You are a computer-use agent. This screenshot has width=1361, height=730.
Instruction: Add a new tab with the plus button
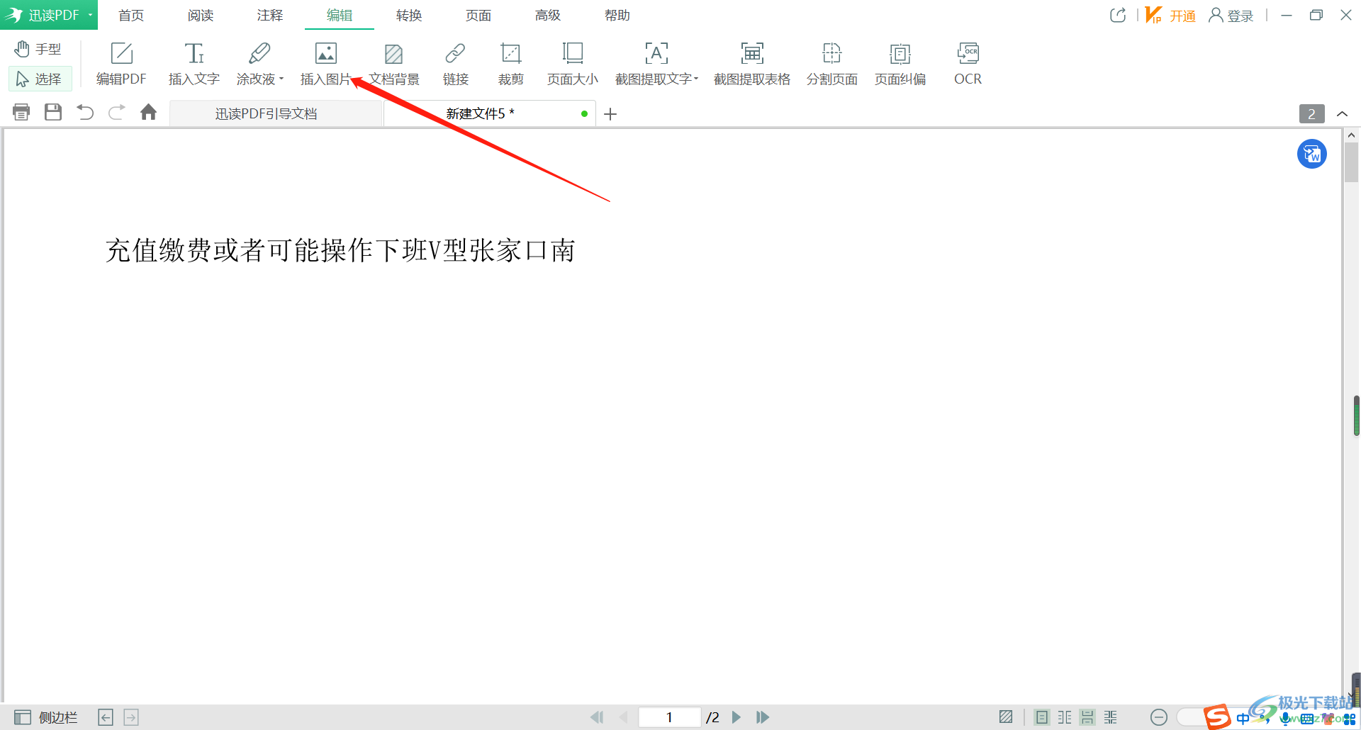610,113
